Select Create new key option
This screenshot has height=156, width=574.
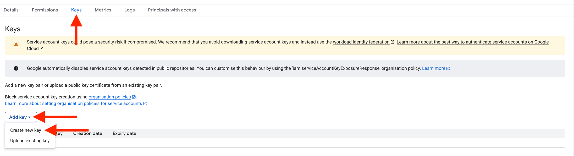(26, 130)
